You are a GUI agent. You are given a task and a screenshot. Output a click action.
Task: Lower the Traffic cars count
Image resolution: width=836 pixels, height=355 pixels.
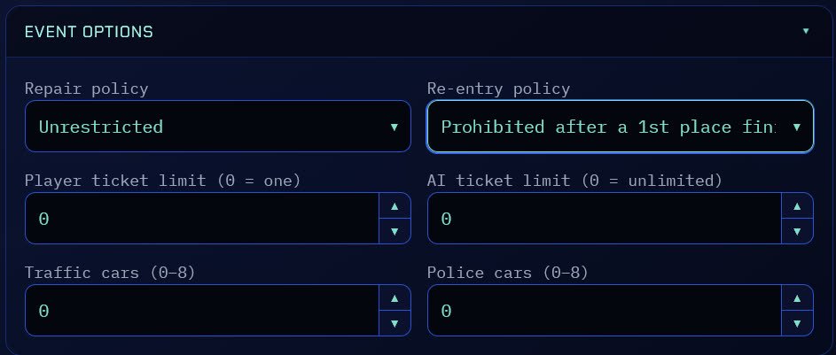point(395,323)
